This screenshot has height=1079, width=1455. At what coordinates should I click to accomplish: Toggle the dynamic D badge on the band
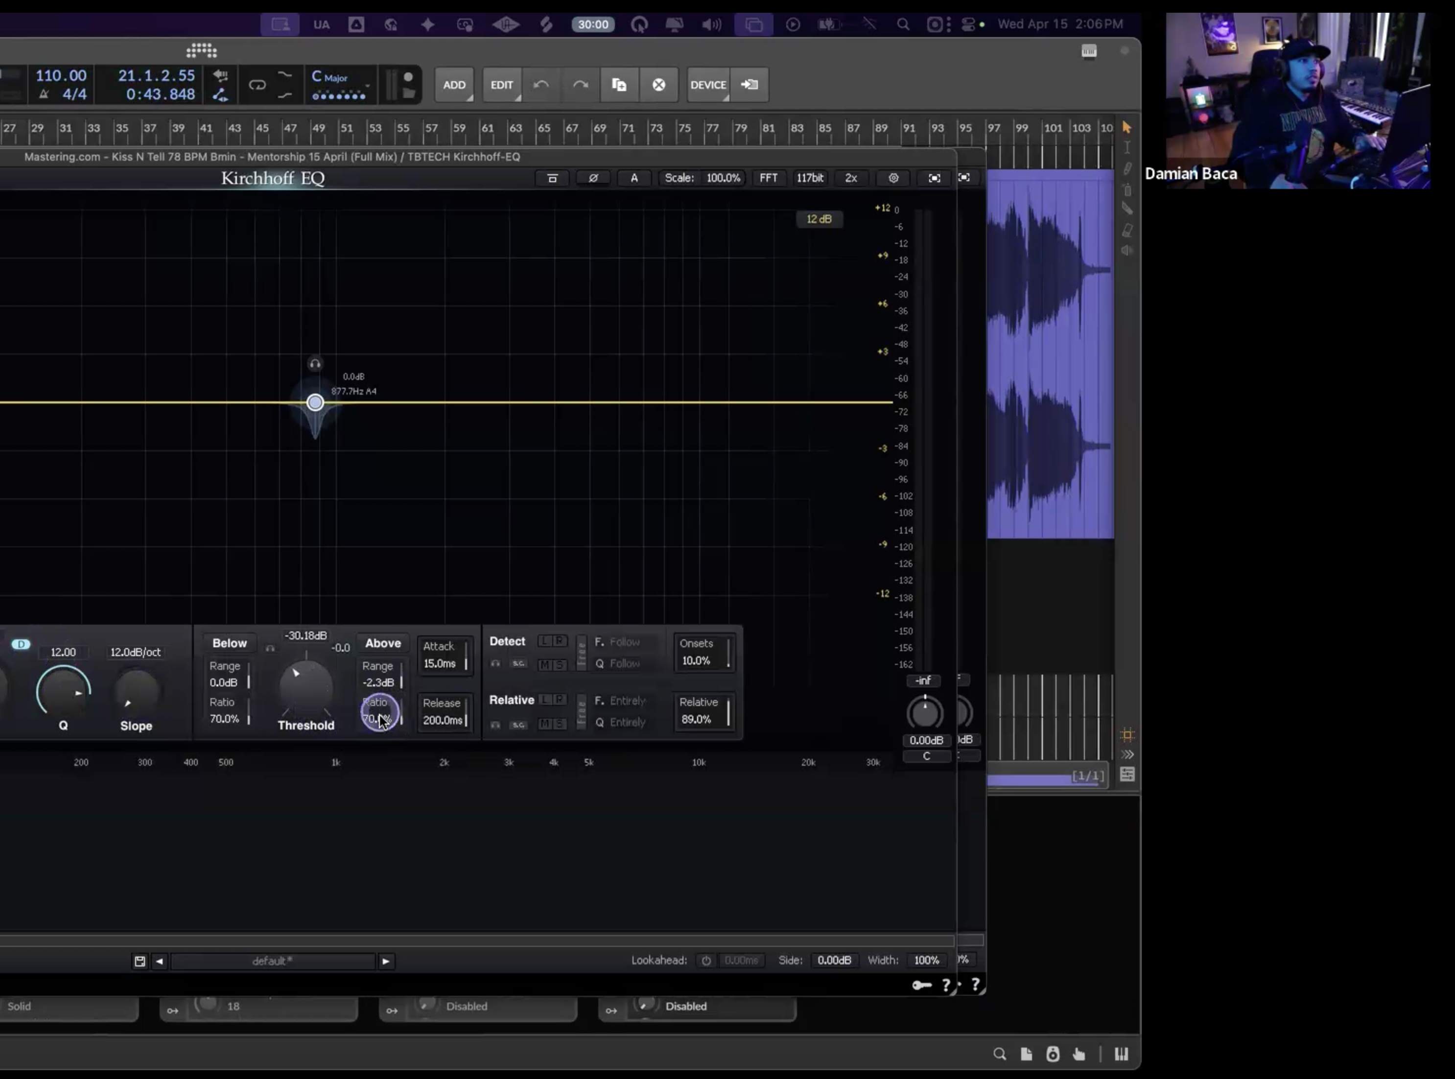(21, 644)
